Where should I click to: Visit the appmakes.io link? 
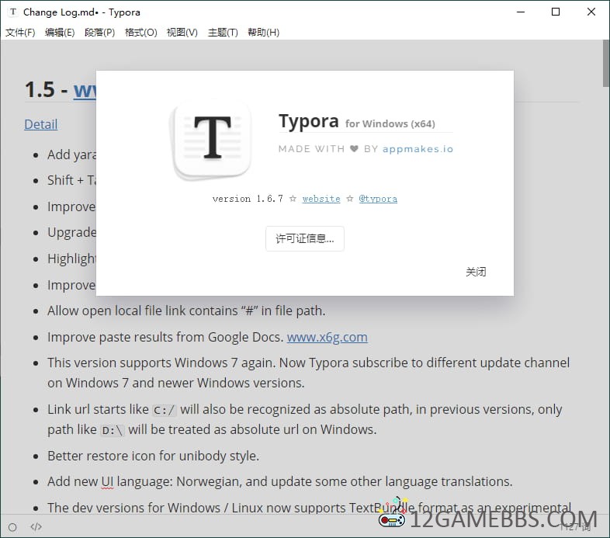coord(418,149)
